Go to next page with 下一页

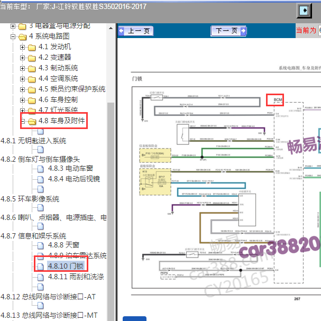[x=228, y=31]
